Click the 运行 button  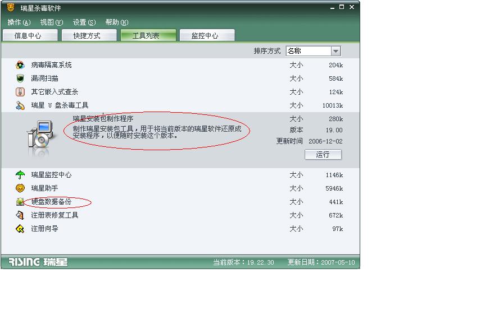click(x=323, y=155)
